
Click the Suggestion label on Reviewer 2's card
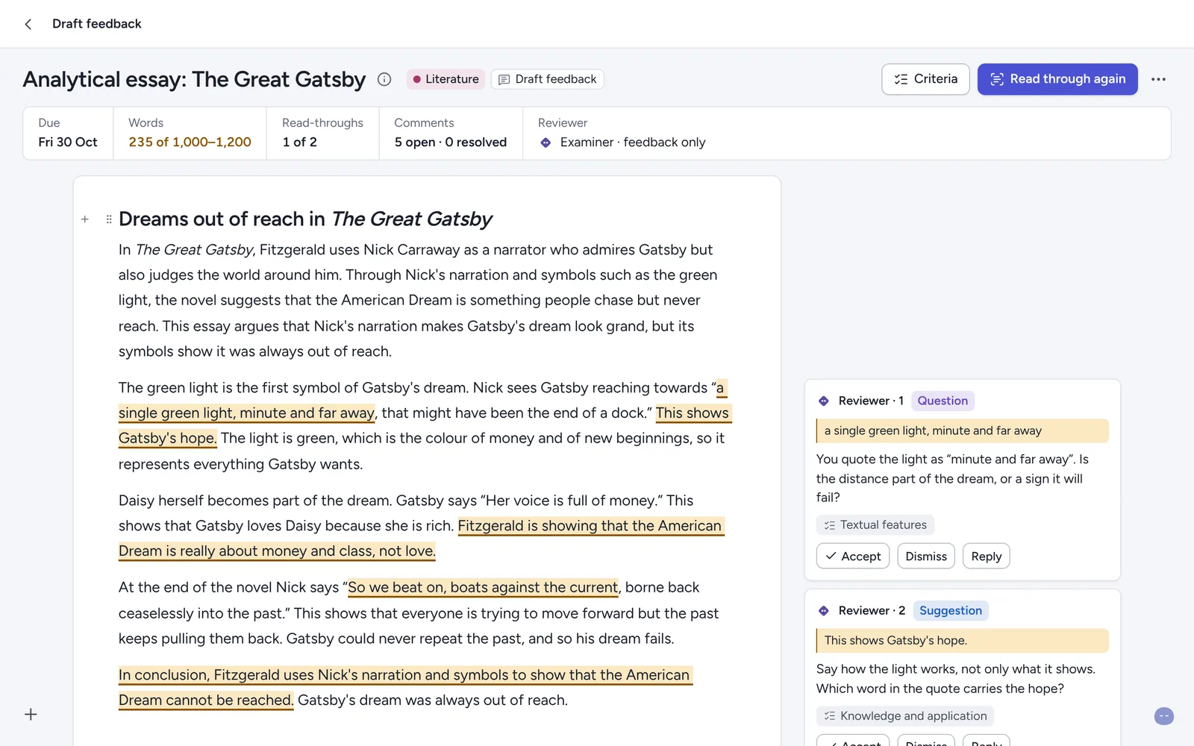pyautogui.click(x=951, y=611)
